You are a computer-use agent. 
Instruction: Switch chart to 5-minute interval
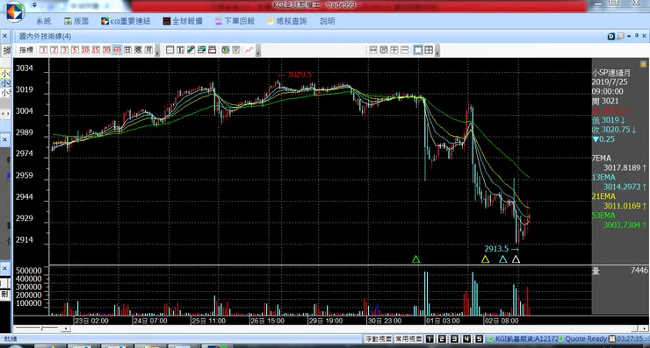(x=75, y=50)
